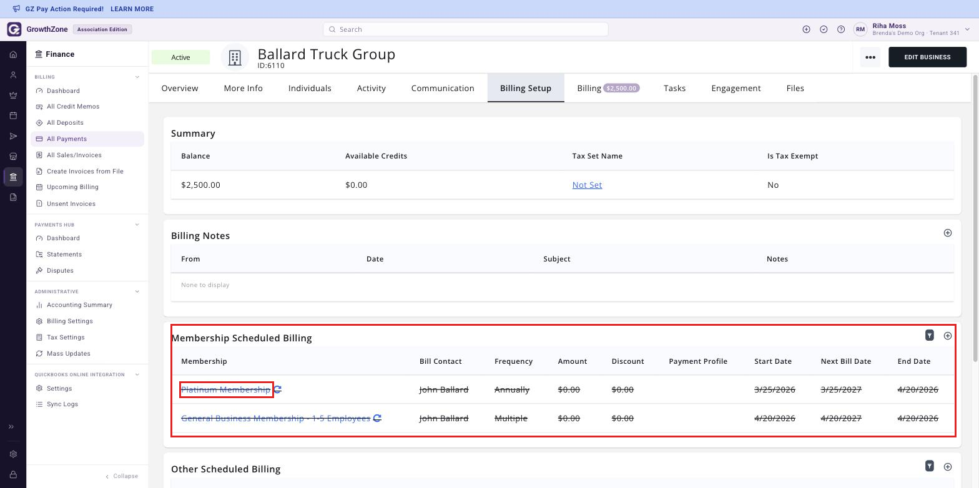
Task: Open the user account dropdown chevron
Action: 967,29
